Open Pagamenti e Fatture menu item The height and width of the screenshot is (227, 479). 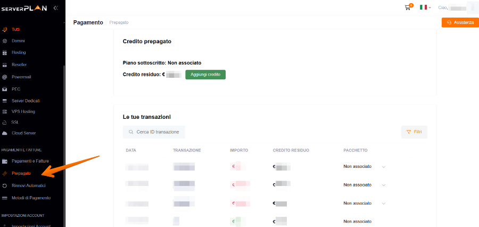[x=29, y=161]
